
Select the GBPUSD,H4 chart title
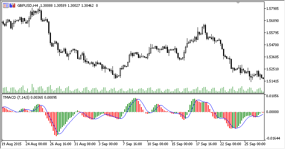pyautogui.click(x=28, y=6)
